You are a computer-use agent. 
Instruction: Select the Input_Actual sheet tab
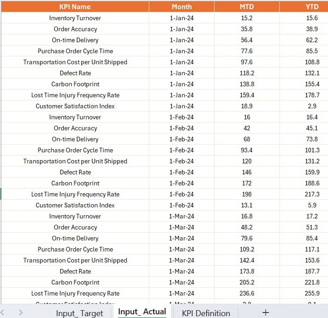point(142,312)
